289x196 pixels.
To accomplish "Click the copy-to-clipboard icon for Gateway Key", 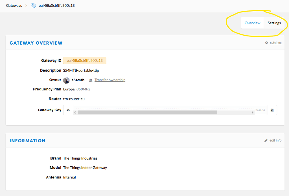I will 272,110.
